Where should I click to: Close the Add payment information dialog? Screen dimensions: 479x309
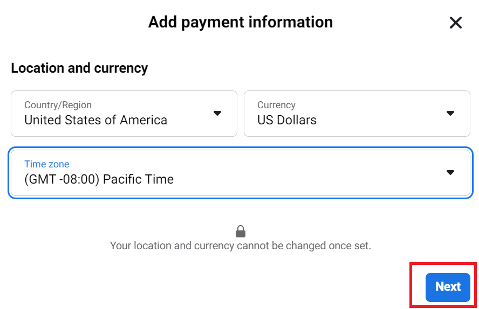[455, 23]
